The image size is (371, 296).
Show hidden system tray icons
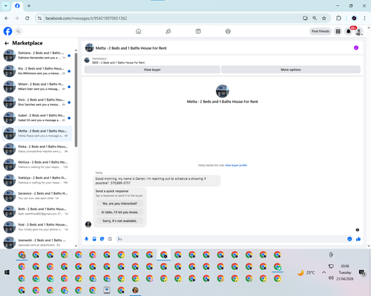click(324, 272)
